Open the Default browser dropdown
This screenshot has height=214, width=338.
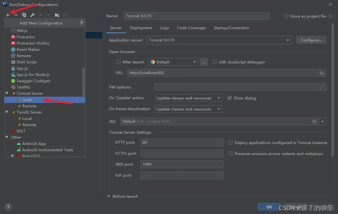tap(173, 62)
